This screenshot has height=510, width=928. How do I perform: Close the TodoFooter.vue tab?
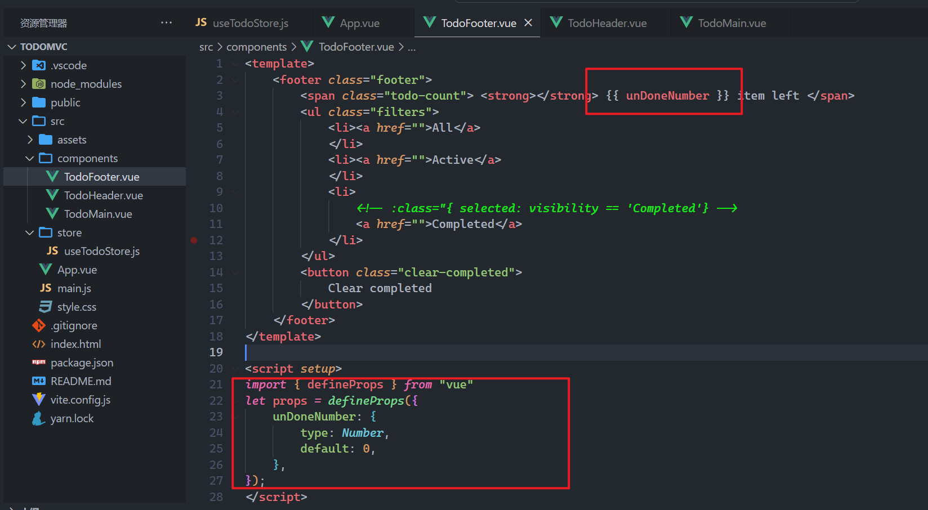[528, 23]
